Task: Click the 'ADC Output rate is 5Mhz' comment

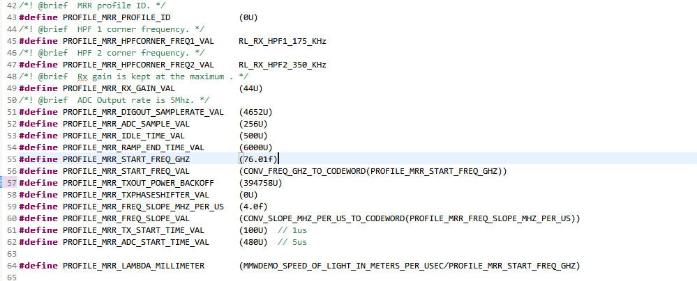Action: tap(114, 100)
